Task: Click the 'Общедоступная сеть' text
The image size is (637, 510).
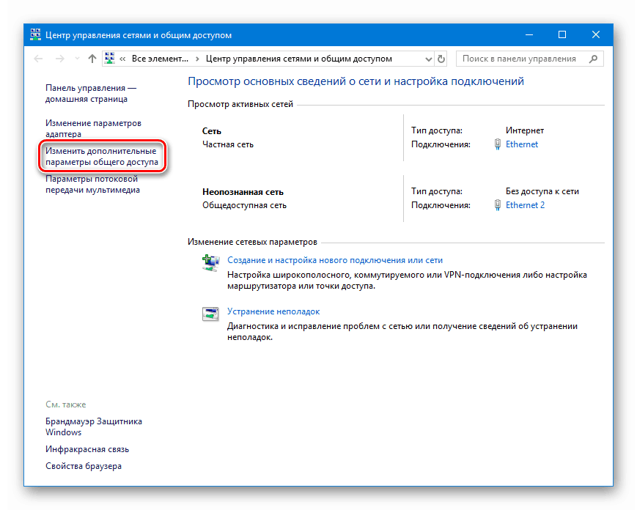Action: coord(244,205)
